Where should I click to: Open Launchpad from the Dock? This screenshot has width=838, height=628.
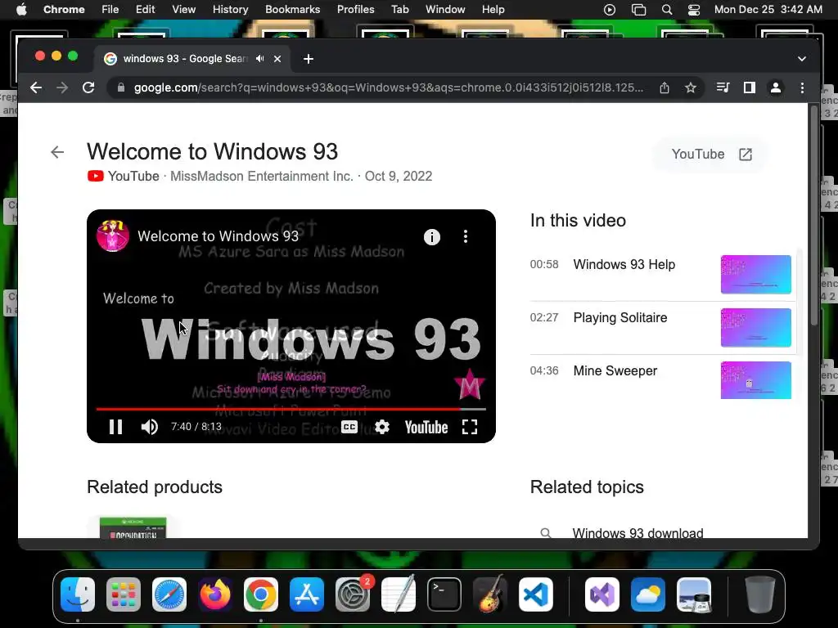tap(124, 594)
